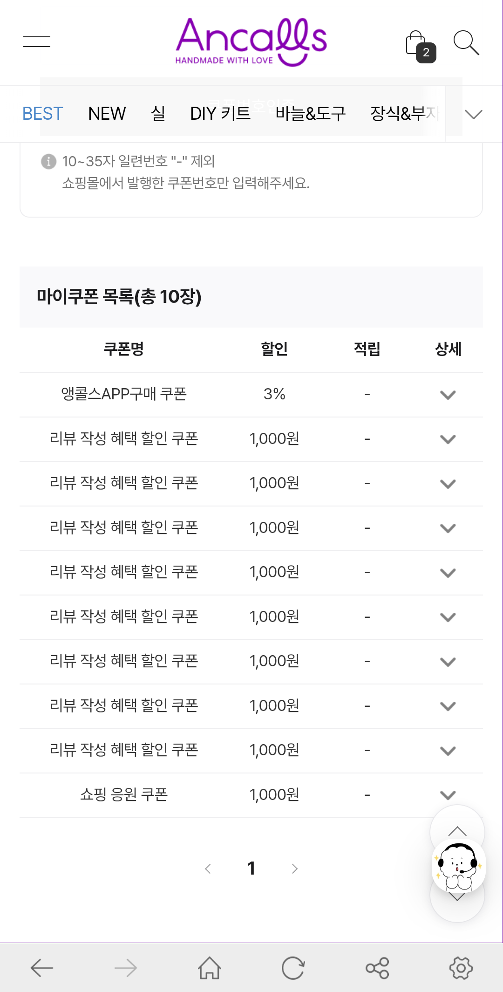Image resolution: width=503 pixels, height=992 pixels.
Task: Open the hamburger menu
Action: (37, 42)
